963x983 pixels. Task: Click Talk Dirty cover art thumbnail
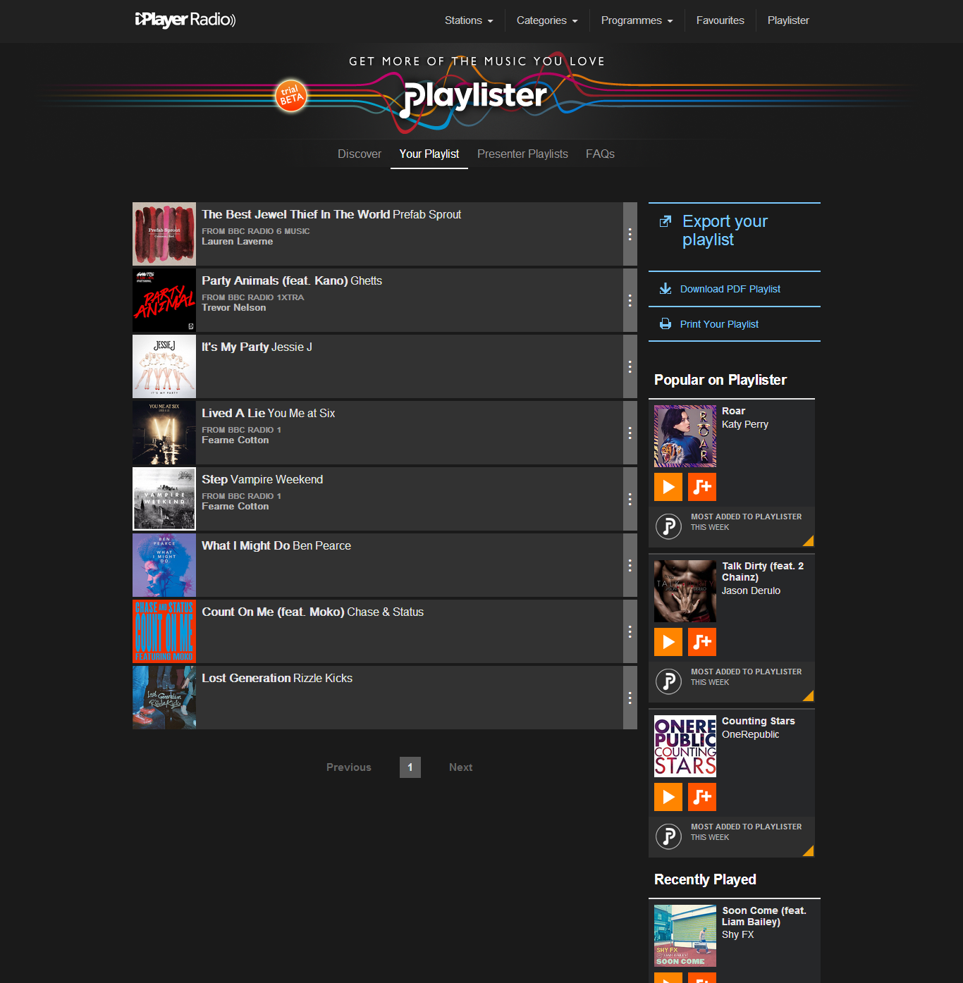click(x=685, y=591)
